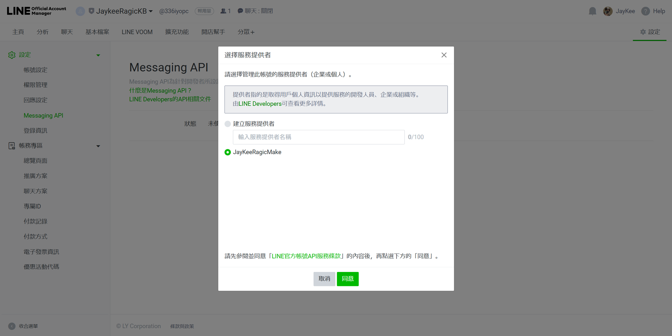Open 電子發票資訊 in the sidebar
The image size is (672, 336).
[41, 252]
